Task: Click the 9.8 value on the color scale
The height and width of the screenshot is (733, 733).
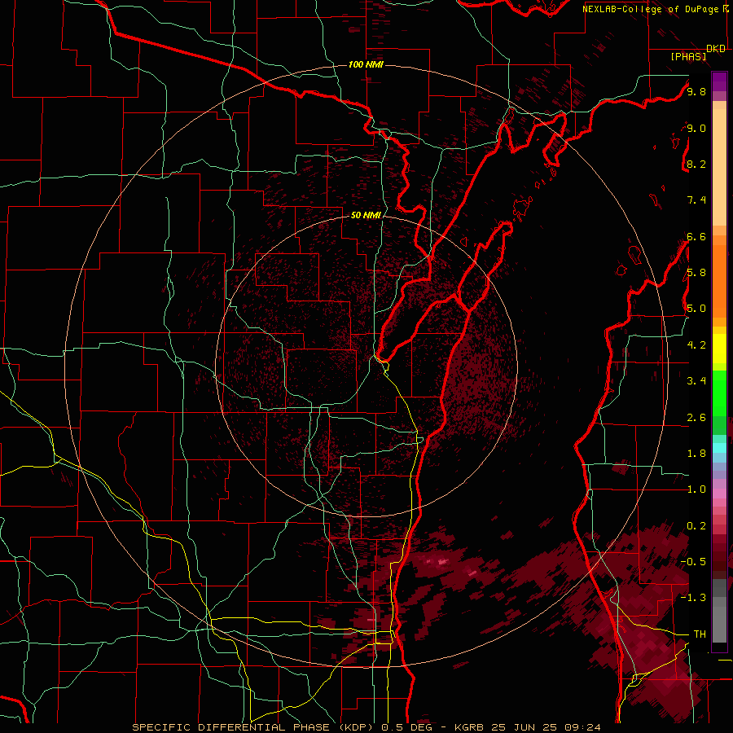Action: 696,91
